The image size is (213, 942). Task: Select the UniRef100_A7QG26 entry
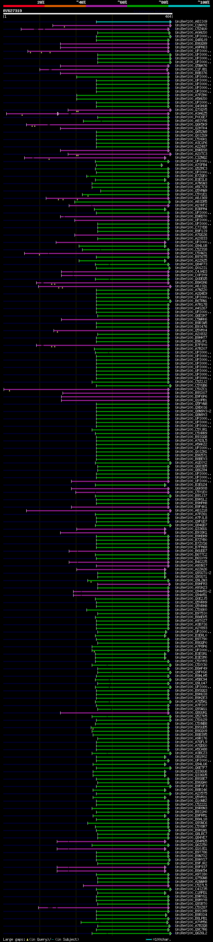click(191, 235)
